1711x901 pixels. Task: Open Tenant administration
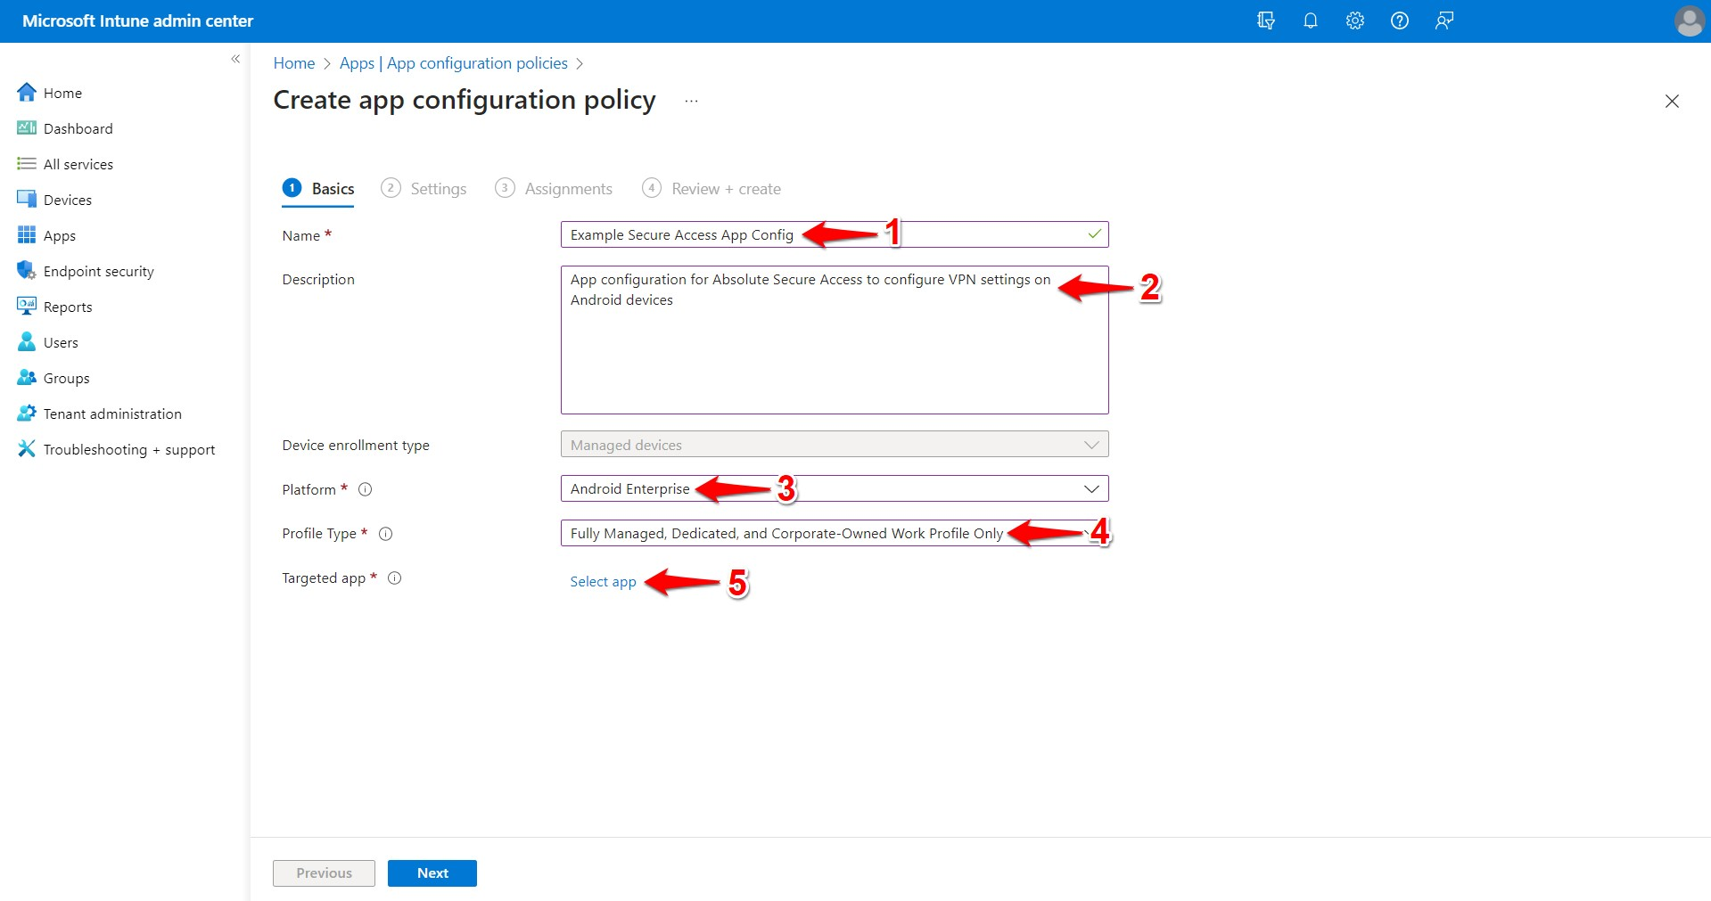pos(111,413)
